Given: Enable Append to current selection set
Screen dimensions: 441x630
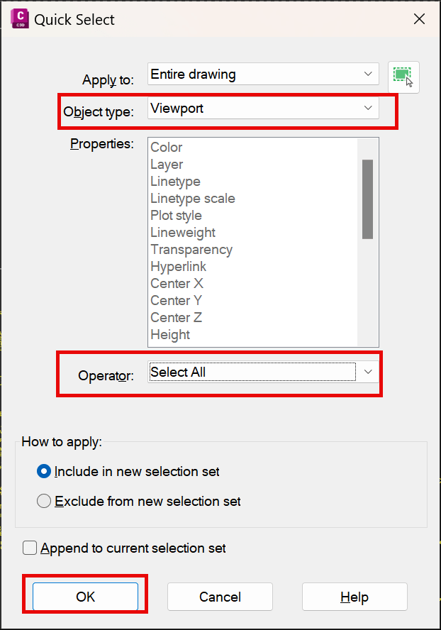Looking at the screenshot, I should tap(30, 548).
